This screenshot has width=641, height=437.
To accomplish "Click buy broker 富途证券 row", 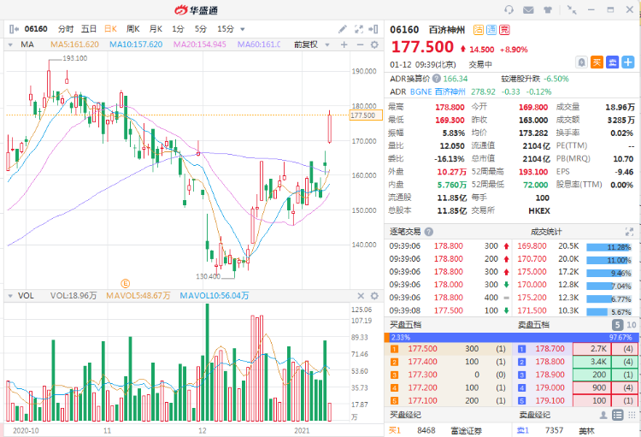I will (x=448, y=431).
